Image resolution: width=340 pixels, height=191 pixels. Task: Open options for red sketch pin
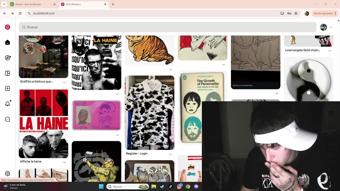(224, 65)
